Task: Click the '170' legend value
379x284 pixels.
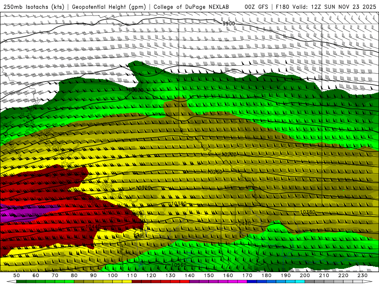Action: tap(247, 275)
